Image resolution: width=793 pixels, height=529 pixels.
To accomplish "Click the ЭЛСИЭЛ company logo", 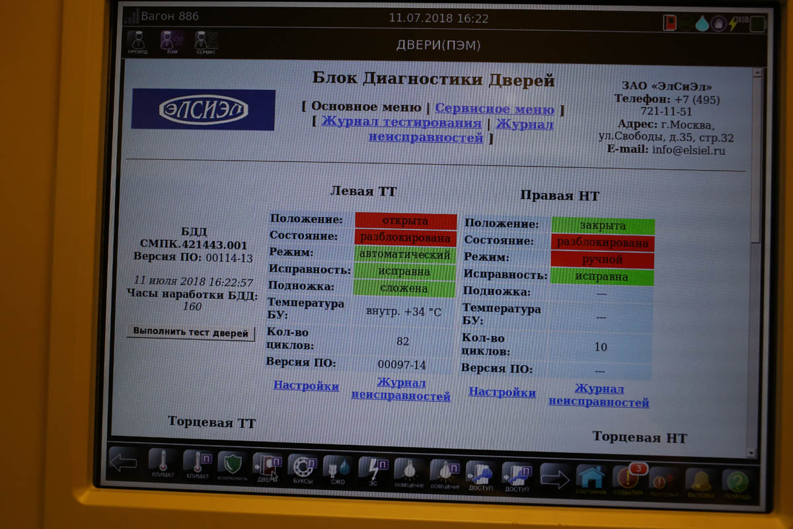I will [204, 110].
